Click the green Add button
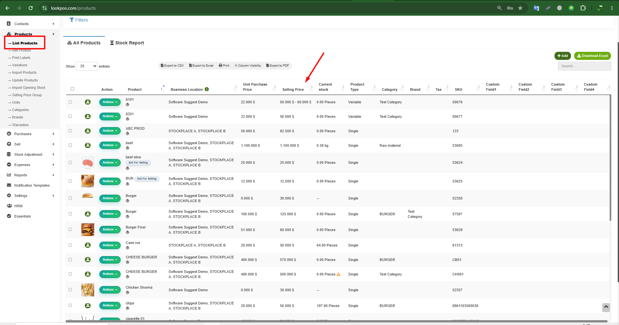 (x=563, y=56)
